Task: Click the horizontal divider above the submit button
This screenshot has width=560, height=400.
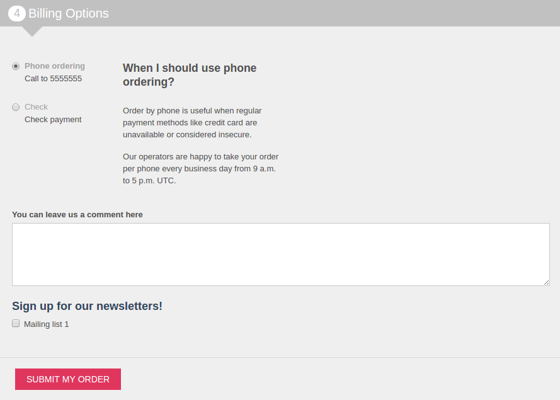Action: (x=280, y=358)
